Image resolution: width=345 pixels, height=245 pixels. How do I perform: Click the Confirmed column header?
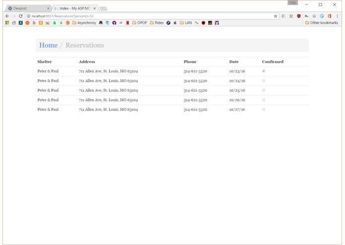[273, 61]
